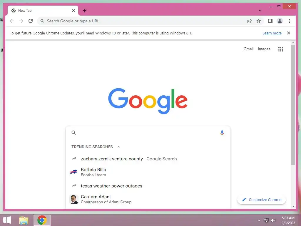301x226 pixels.
Task: Collapse the Trending Searches list
Action: point(119,147)
